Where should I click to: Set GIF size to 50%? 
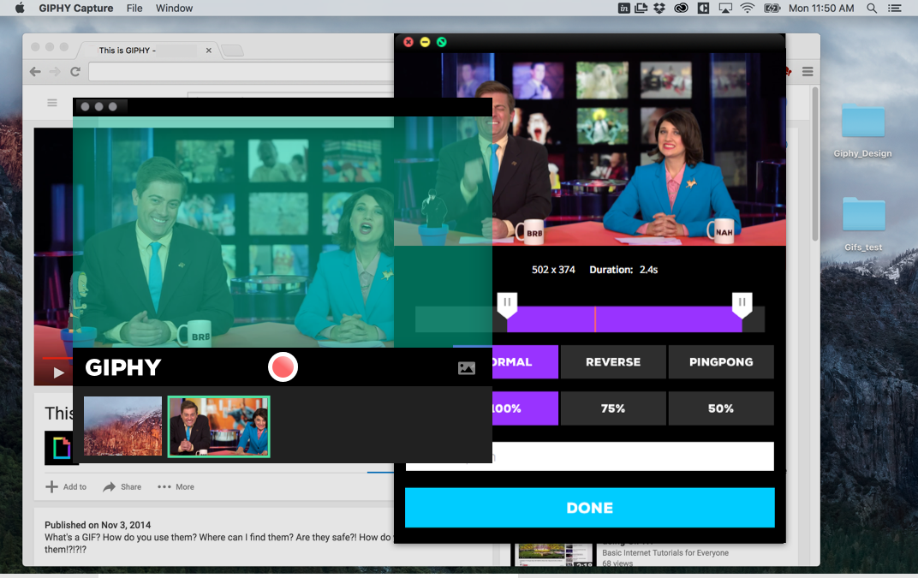coord(721,408)
